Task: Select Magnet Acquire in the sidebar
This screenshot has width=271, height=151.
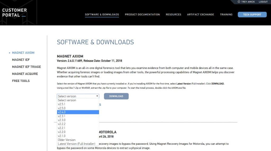Action: 25,74
